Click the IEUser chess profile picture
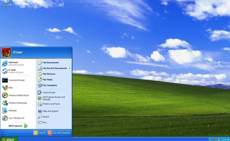 click(6, 52)
